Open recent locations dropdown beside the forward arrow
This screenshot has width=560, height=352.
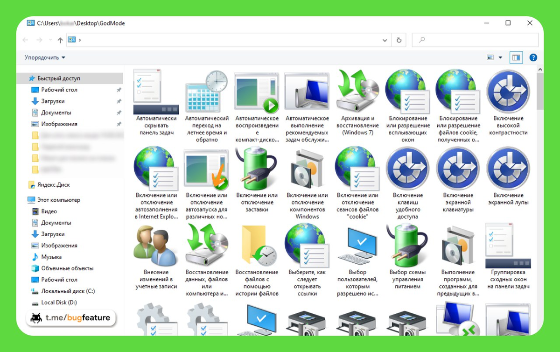50,40
